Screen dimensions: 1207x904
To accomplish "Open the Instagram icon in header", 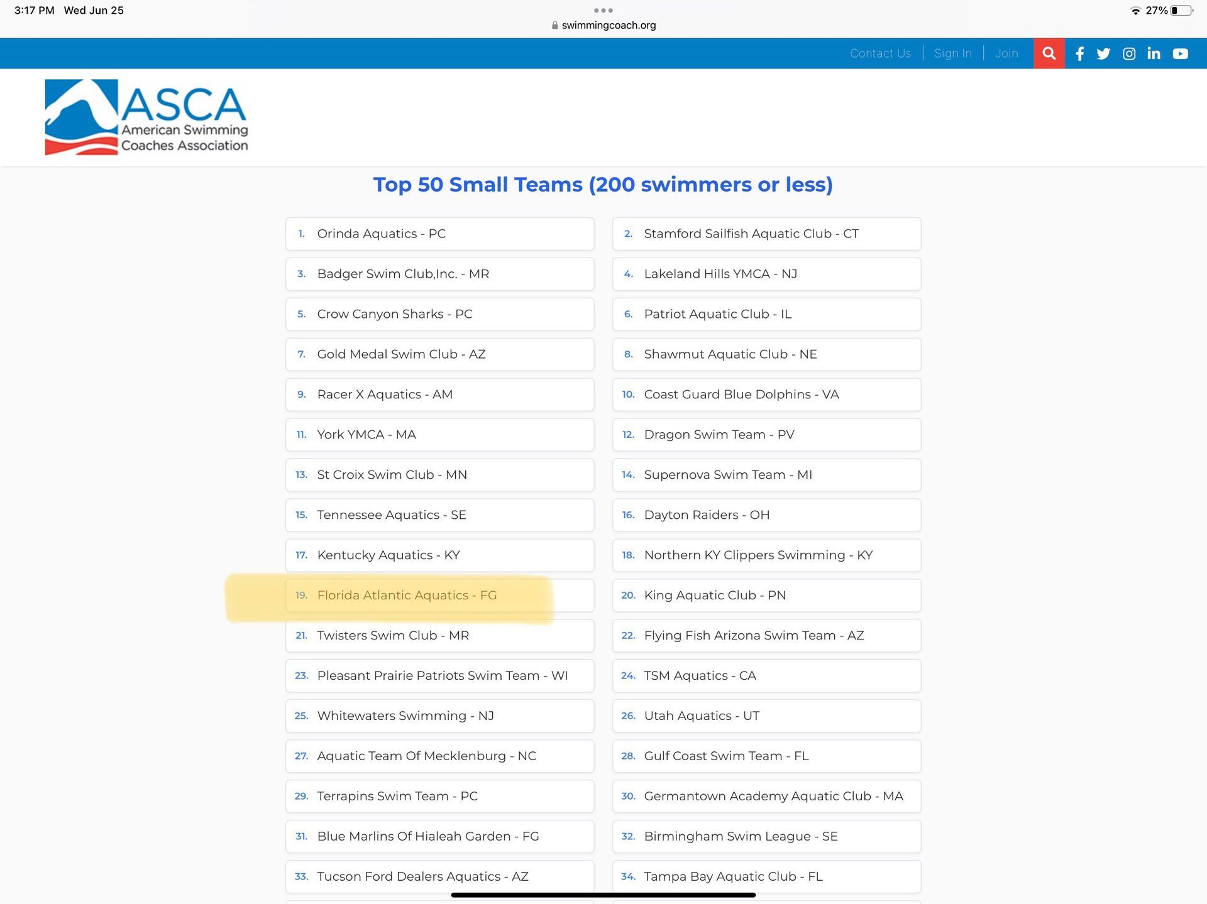I will (1129, 53).
